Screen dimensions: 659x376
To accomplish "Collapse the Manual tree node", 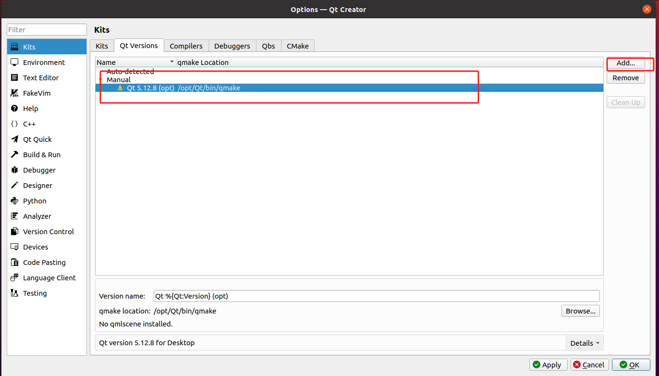I will pyautogui.click(x=101, y=80).
